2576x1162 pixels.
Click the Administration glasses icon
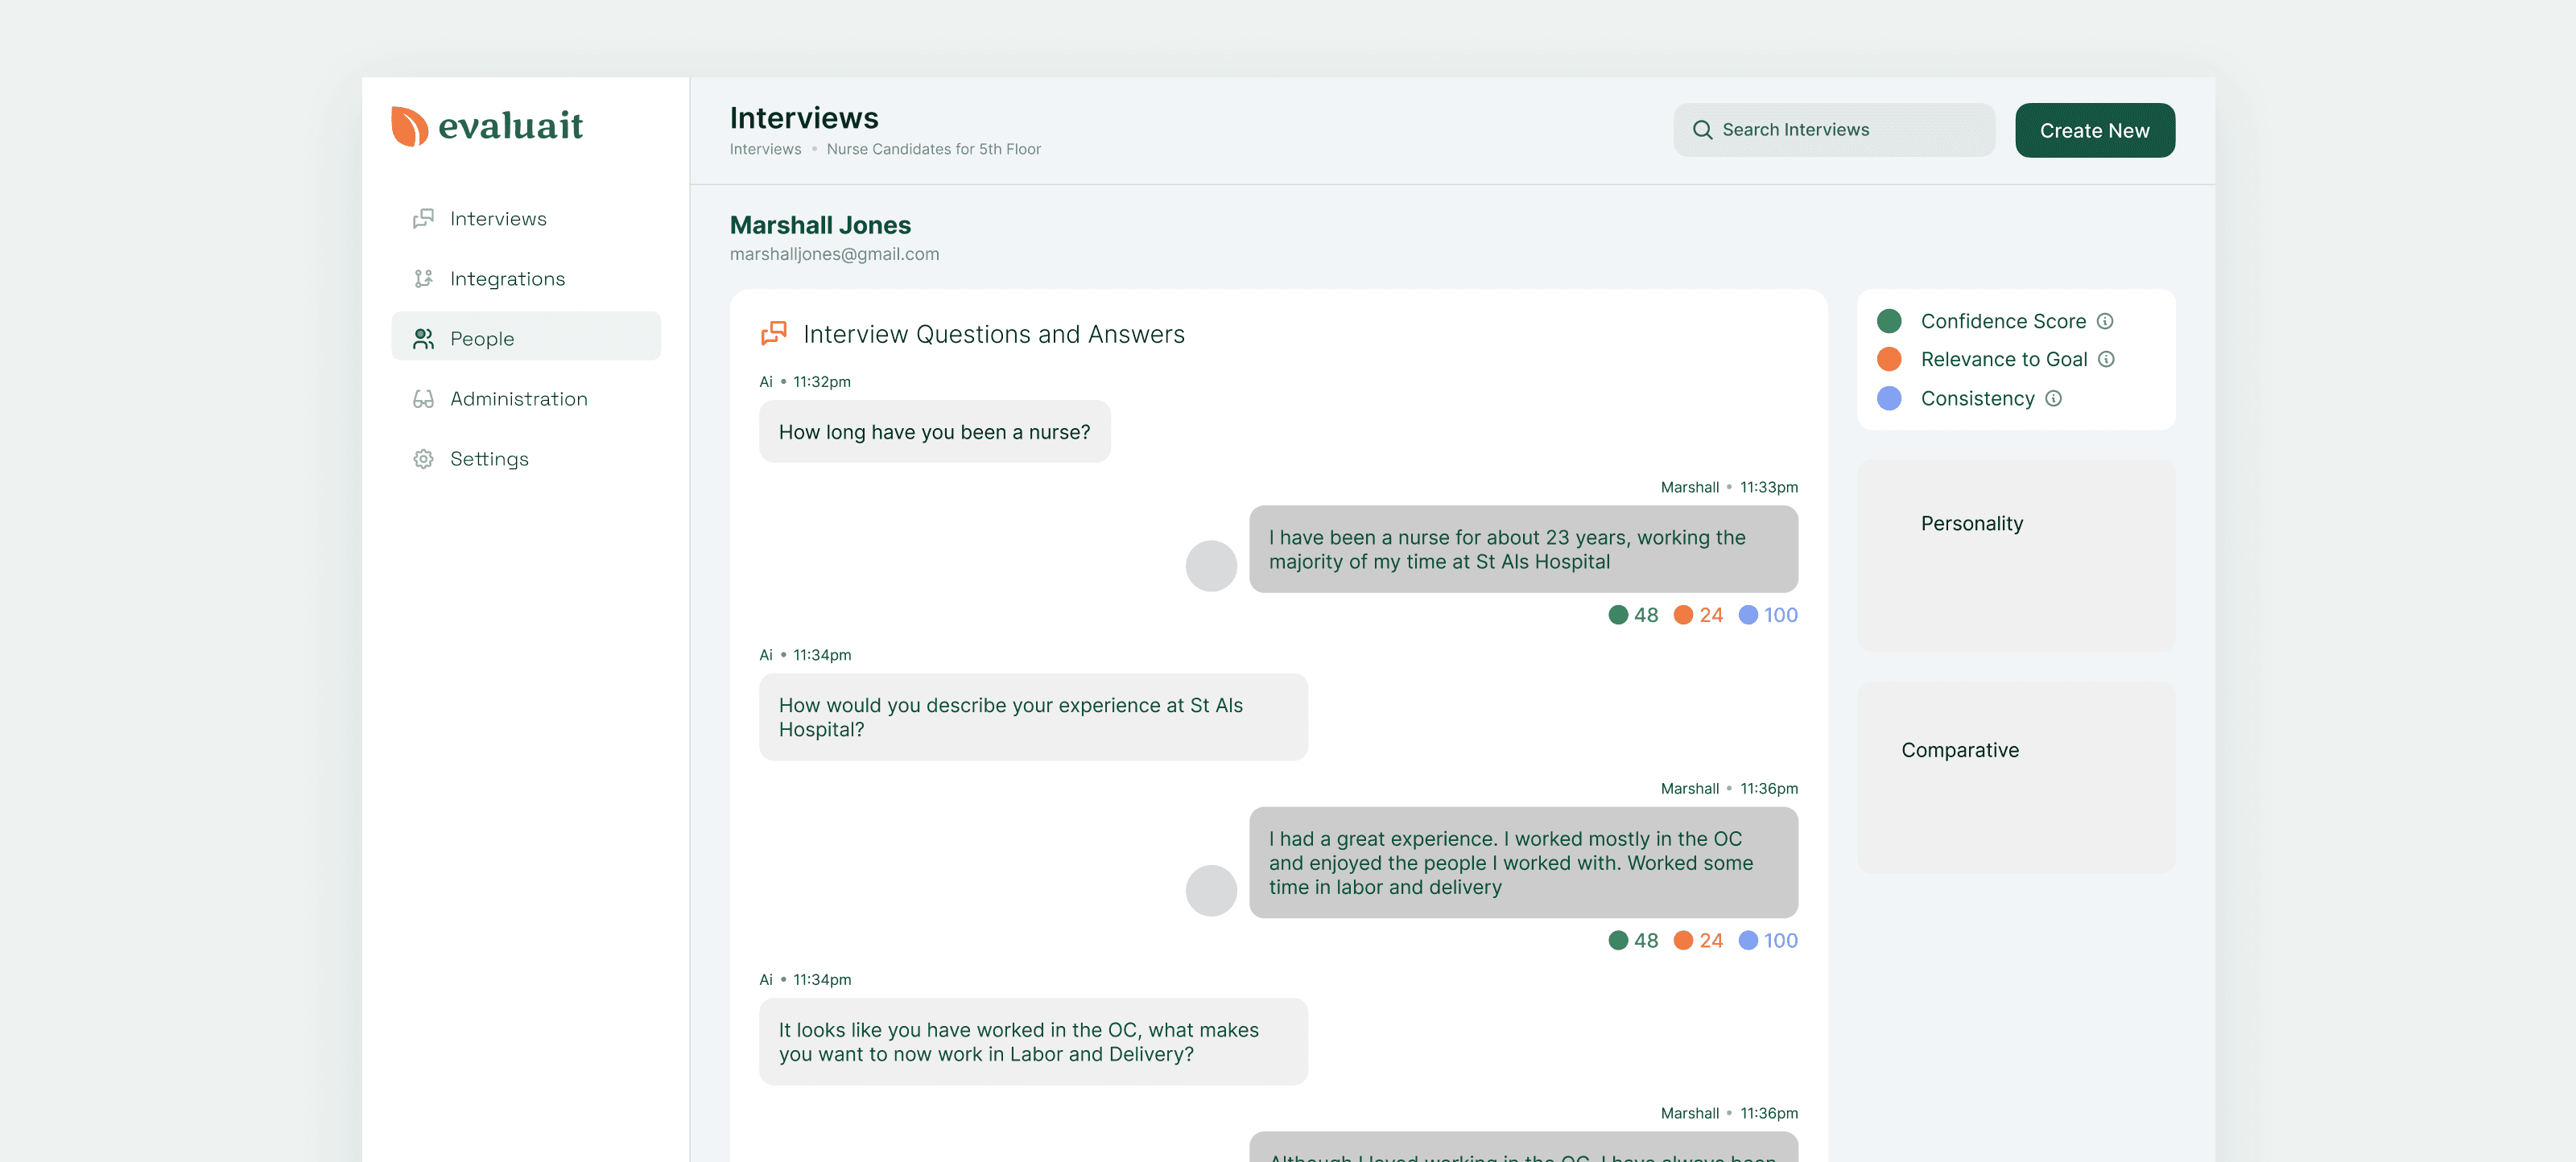tap(423, 399)
